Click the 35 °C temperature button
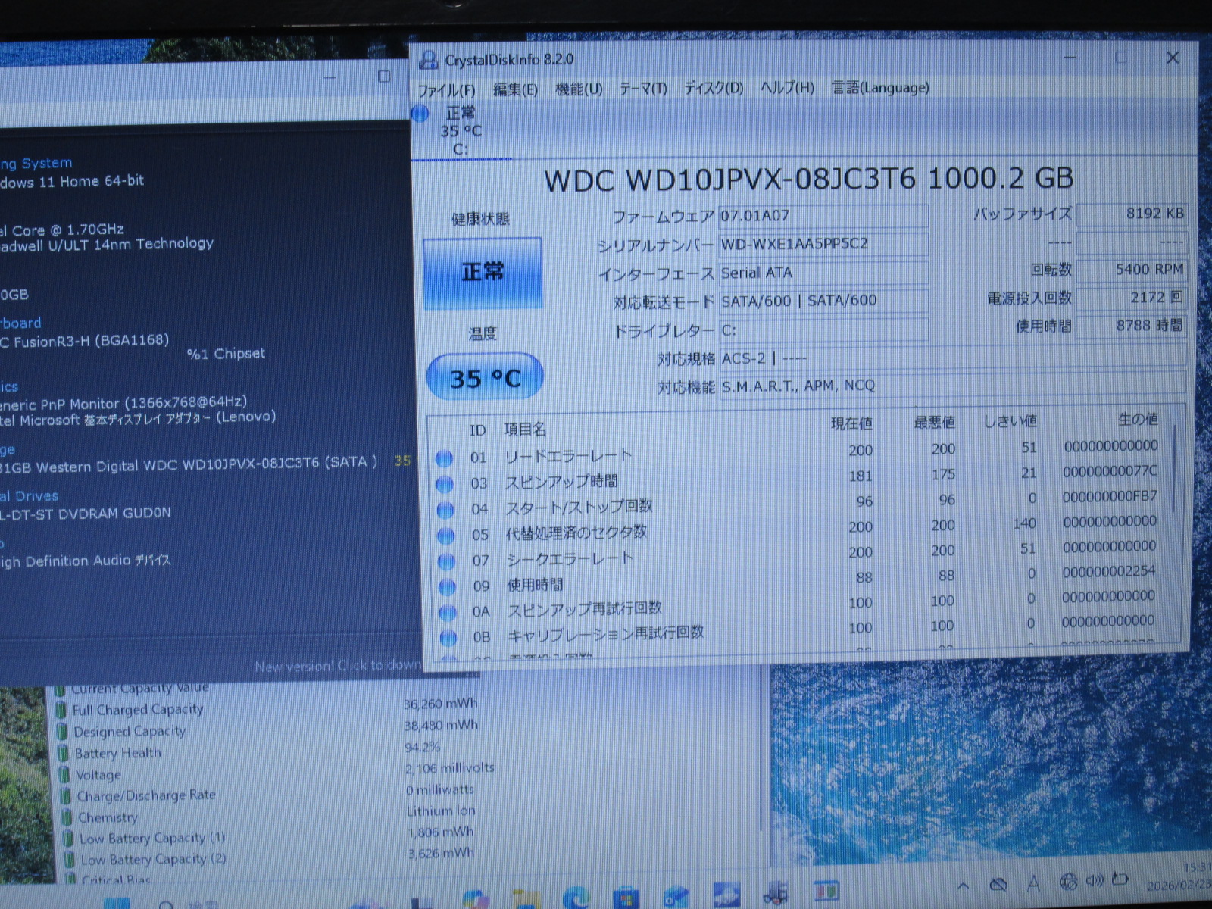Image resolution: width=1212 pixels, height=909 pixels. pos(485,377)
